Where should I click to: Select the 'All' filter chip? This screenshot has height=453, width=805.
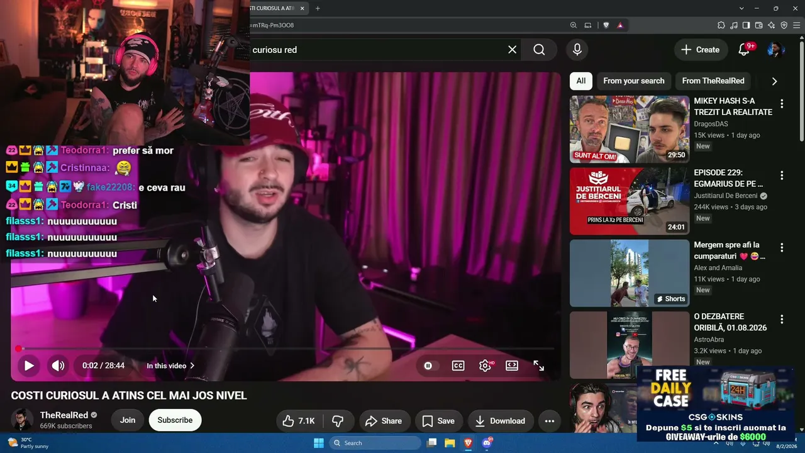[x=581, y=81]
